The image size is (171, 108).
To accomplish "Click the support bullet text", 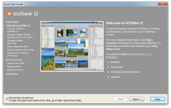I will 115,77.
